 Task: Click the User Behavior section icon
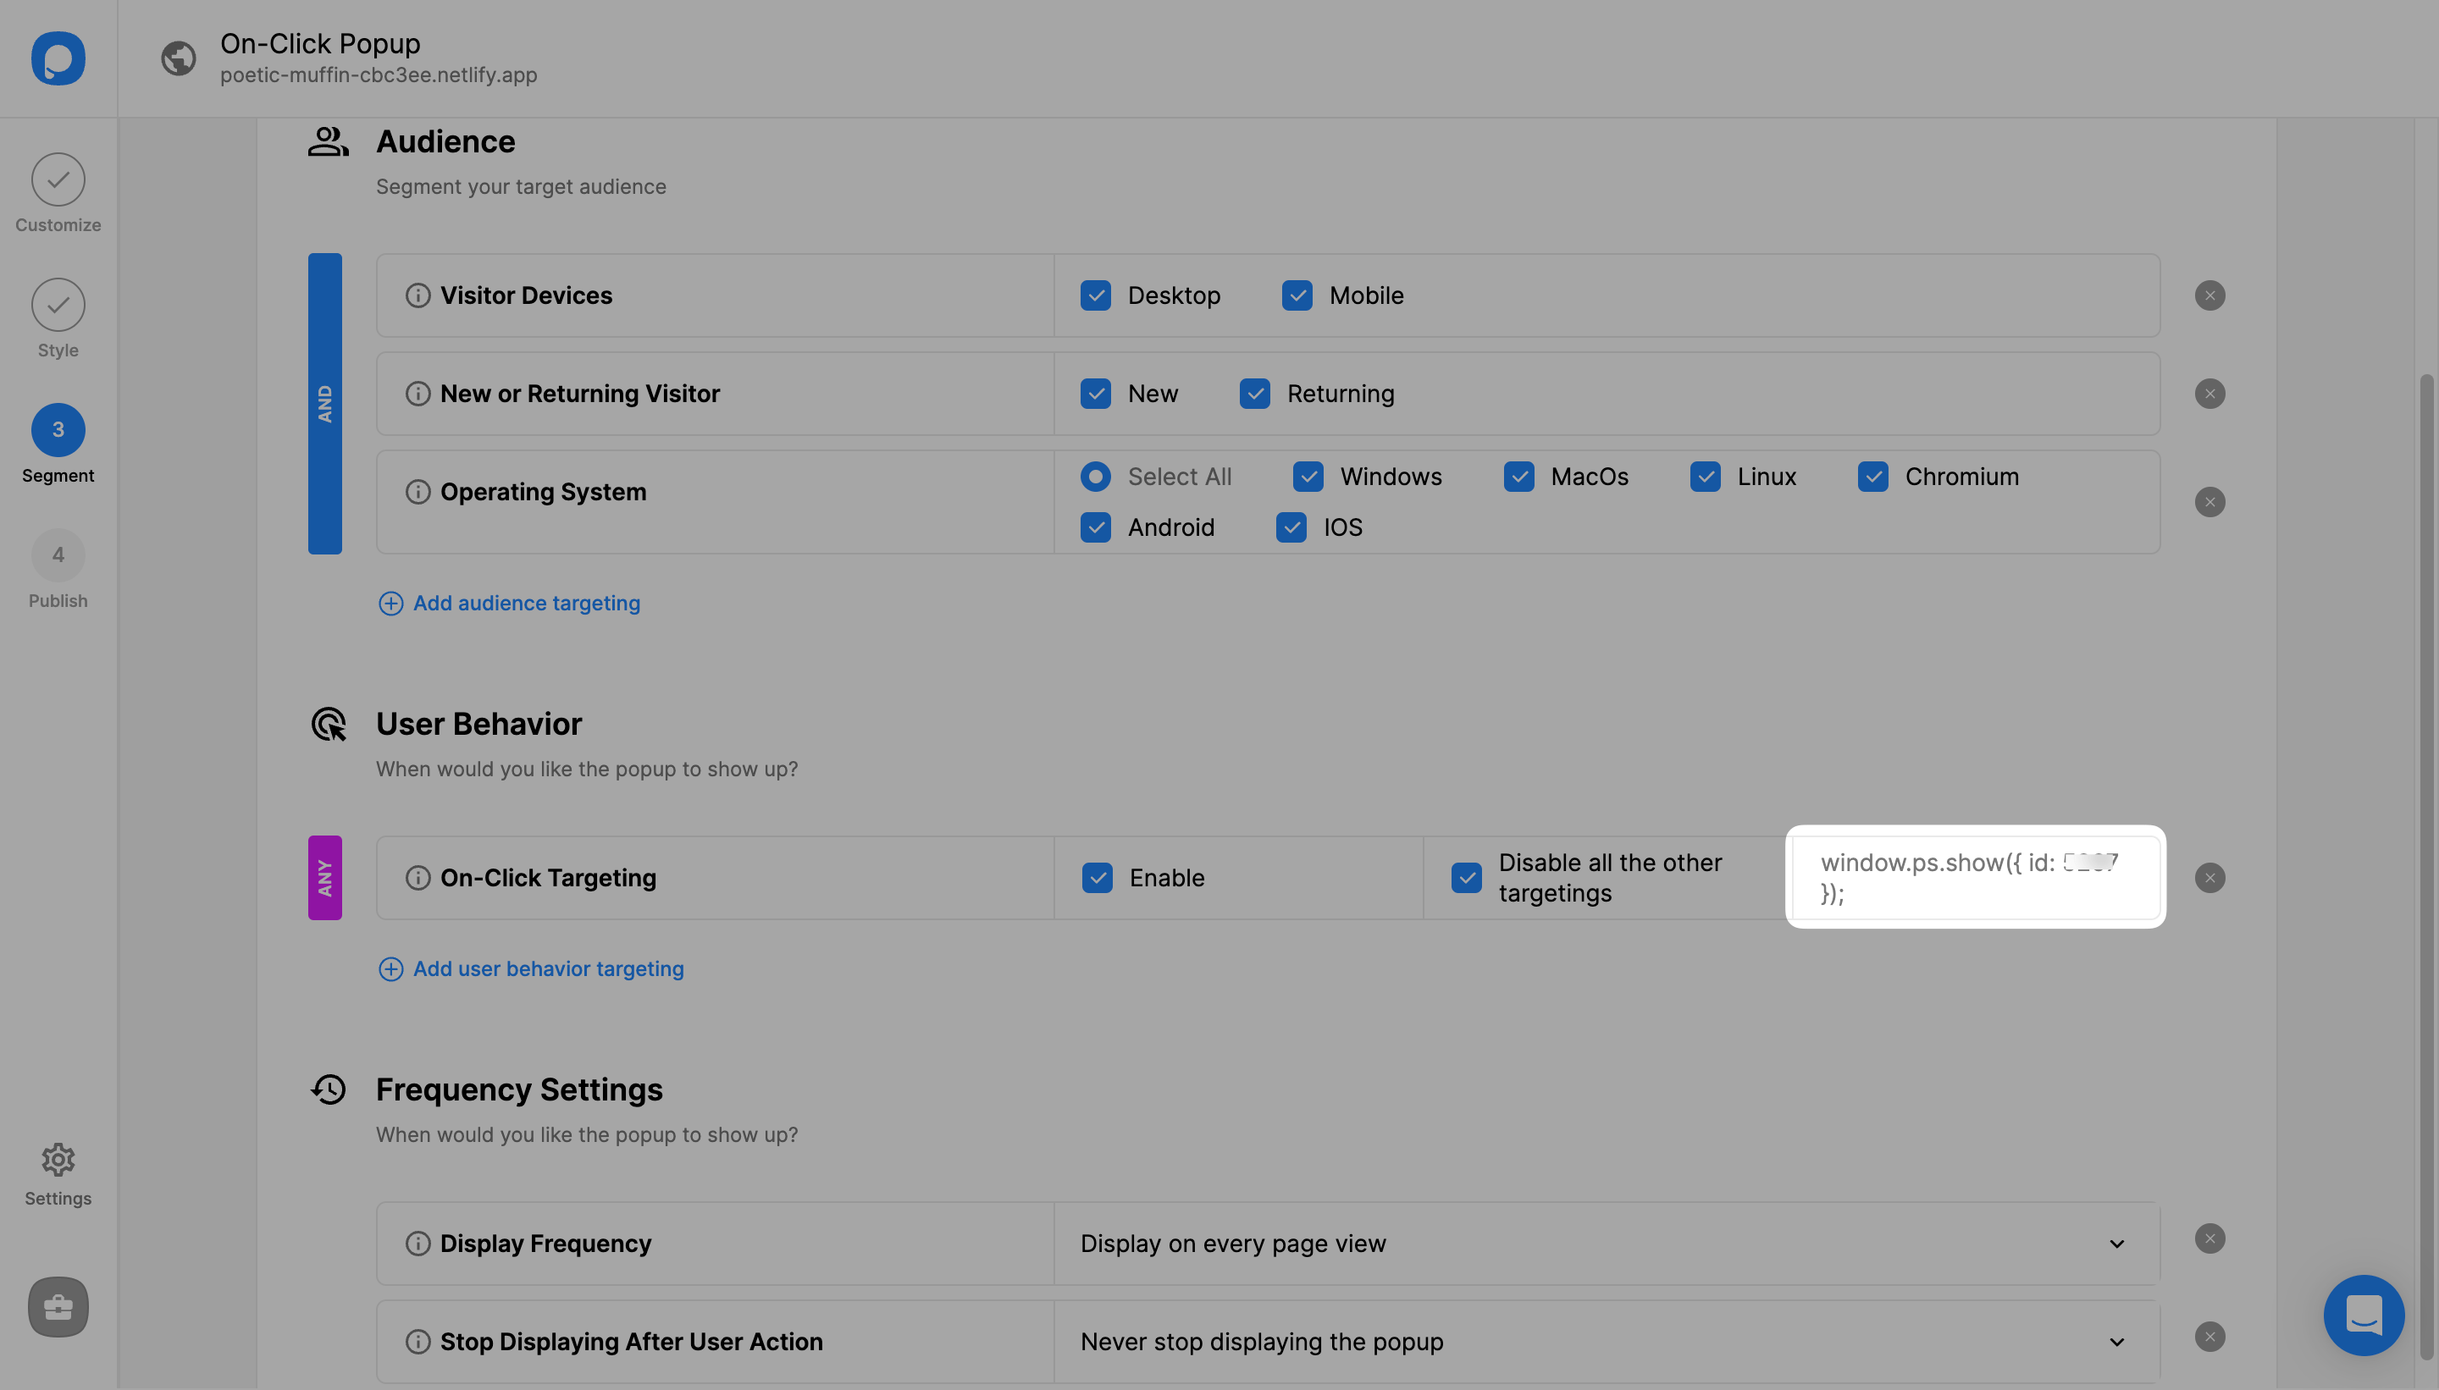point(329,724)
